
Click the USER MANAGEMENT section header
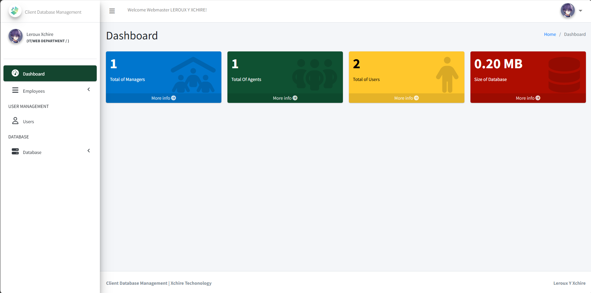(x=29, y=106)
